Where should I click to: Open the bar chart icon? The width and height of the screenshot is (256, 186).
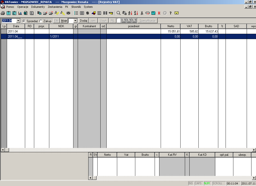tap(20, 13)
